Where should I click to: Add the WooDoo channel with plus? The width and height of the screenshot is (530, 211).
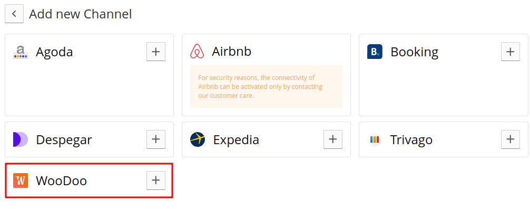155,180
